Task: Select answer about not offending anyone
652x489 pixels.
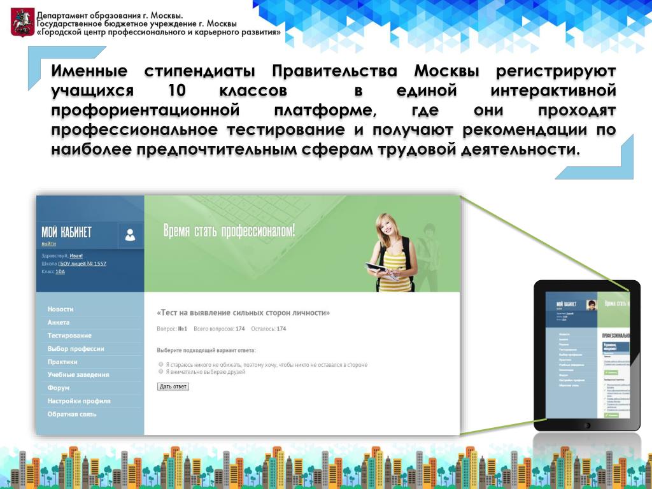Action: (161, 364)
